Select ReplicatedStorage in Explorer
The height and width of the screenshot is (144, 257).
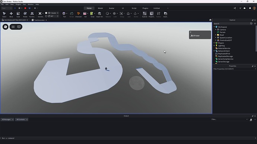(225, 56)
